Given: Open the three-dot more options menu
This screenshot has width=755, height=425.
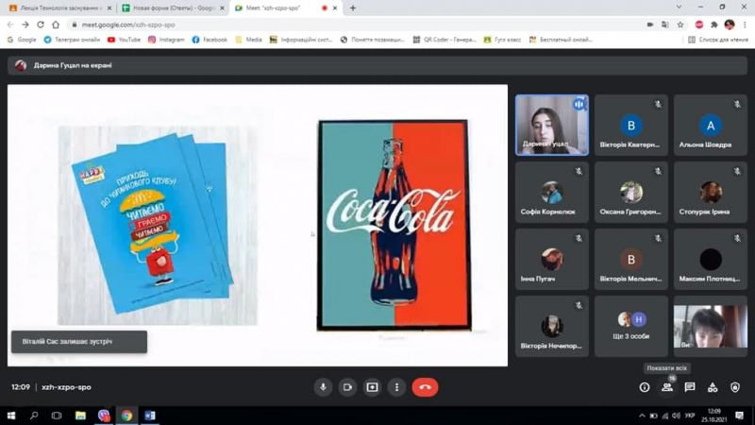Looking at the screenshot, I should (x=396, y=387).
